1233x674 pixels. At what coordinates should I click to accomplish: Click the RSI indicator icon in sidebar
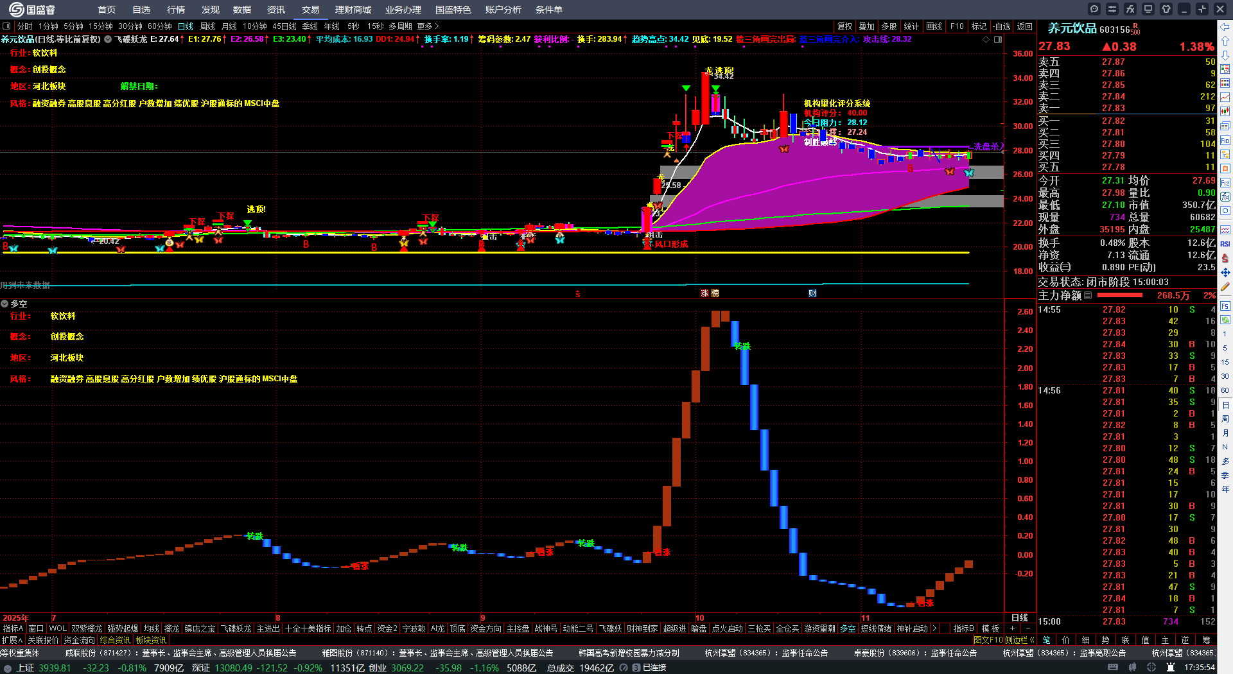pyautogui.click(x=1225, y=244)
